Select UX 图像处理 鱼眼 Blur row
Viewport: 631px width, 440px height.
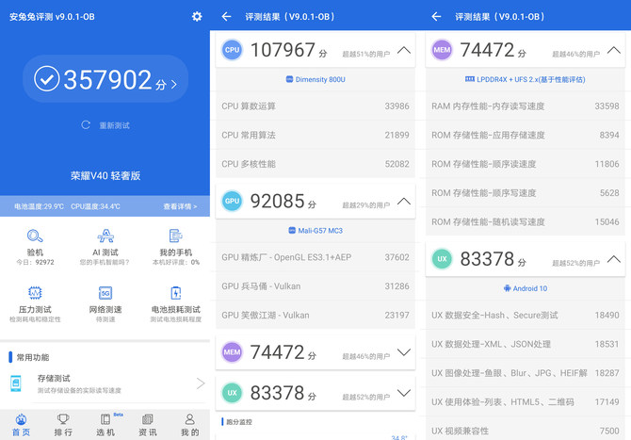[526, 373]
